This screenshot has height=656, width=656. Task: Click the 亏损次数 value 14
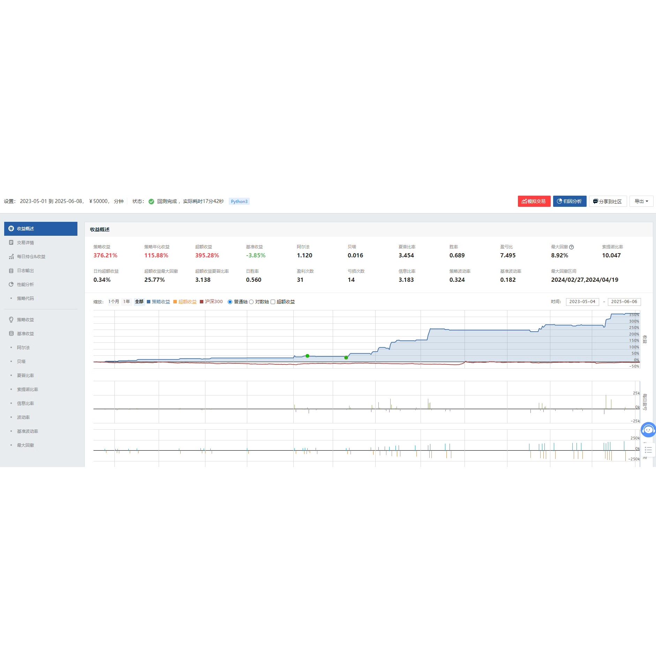pyautogui.click(x=351, y=280)
